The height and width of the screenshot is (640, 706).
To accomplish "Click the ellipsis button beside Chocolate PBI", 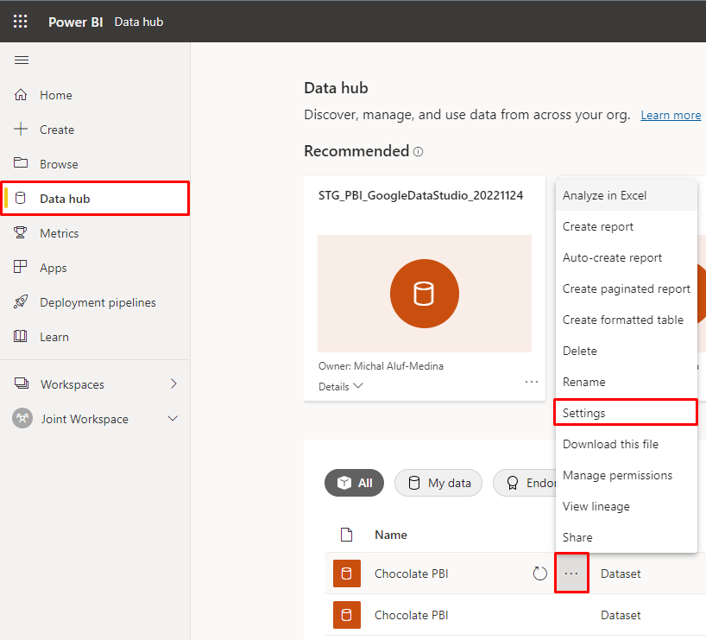I will coord(571,573).
